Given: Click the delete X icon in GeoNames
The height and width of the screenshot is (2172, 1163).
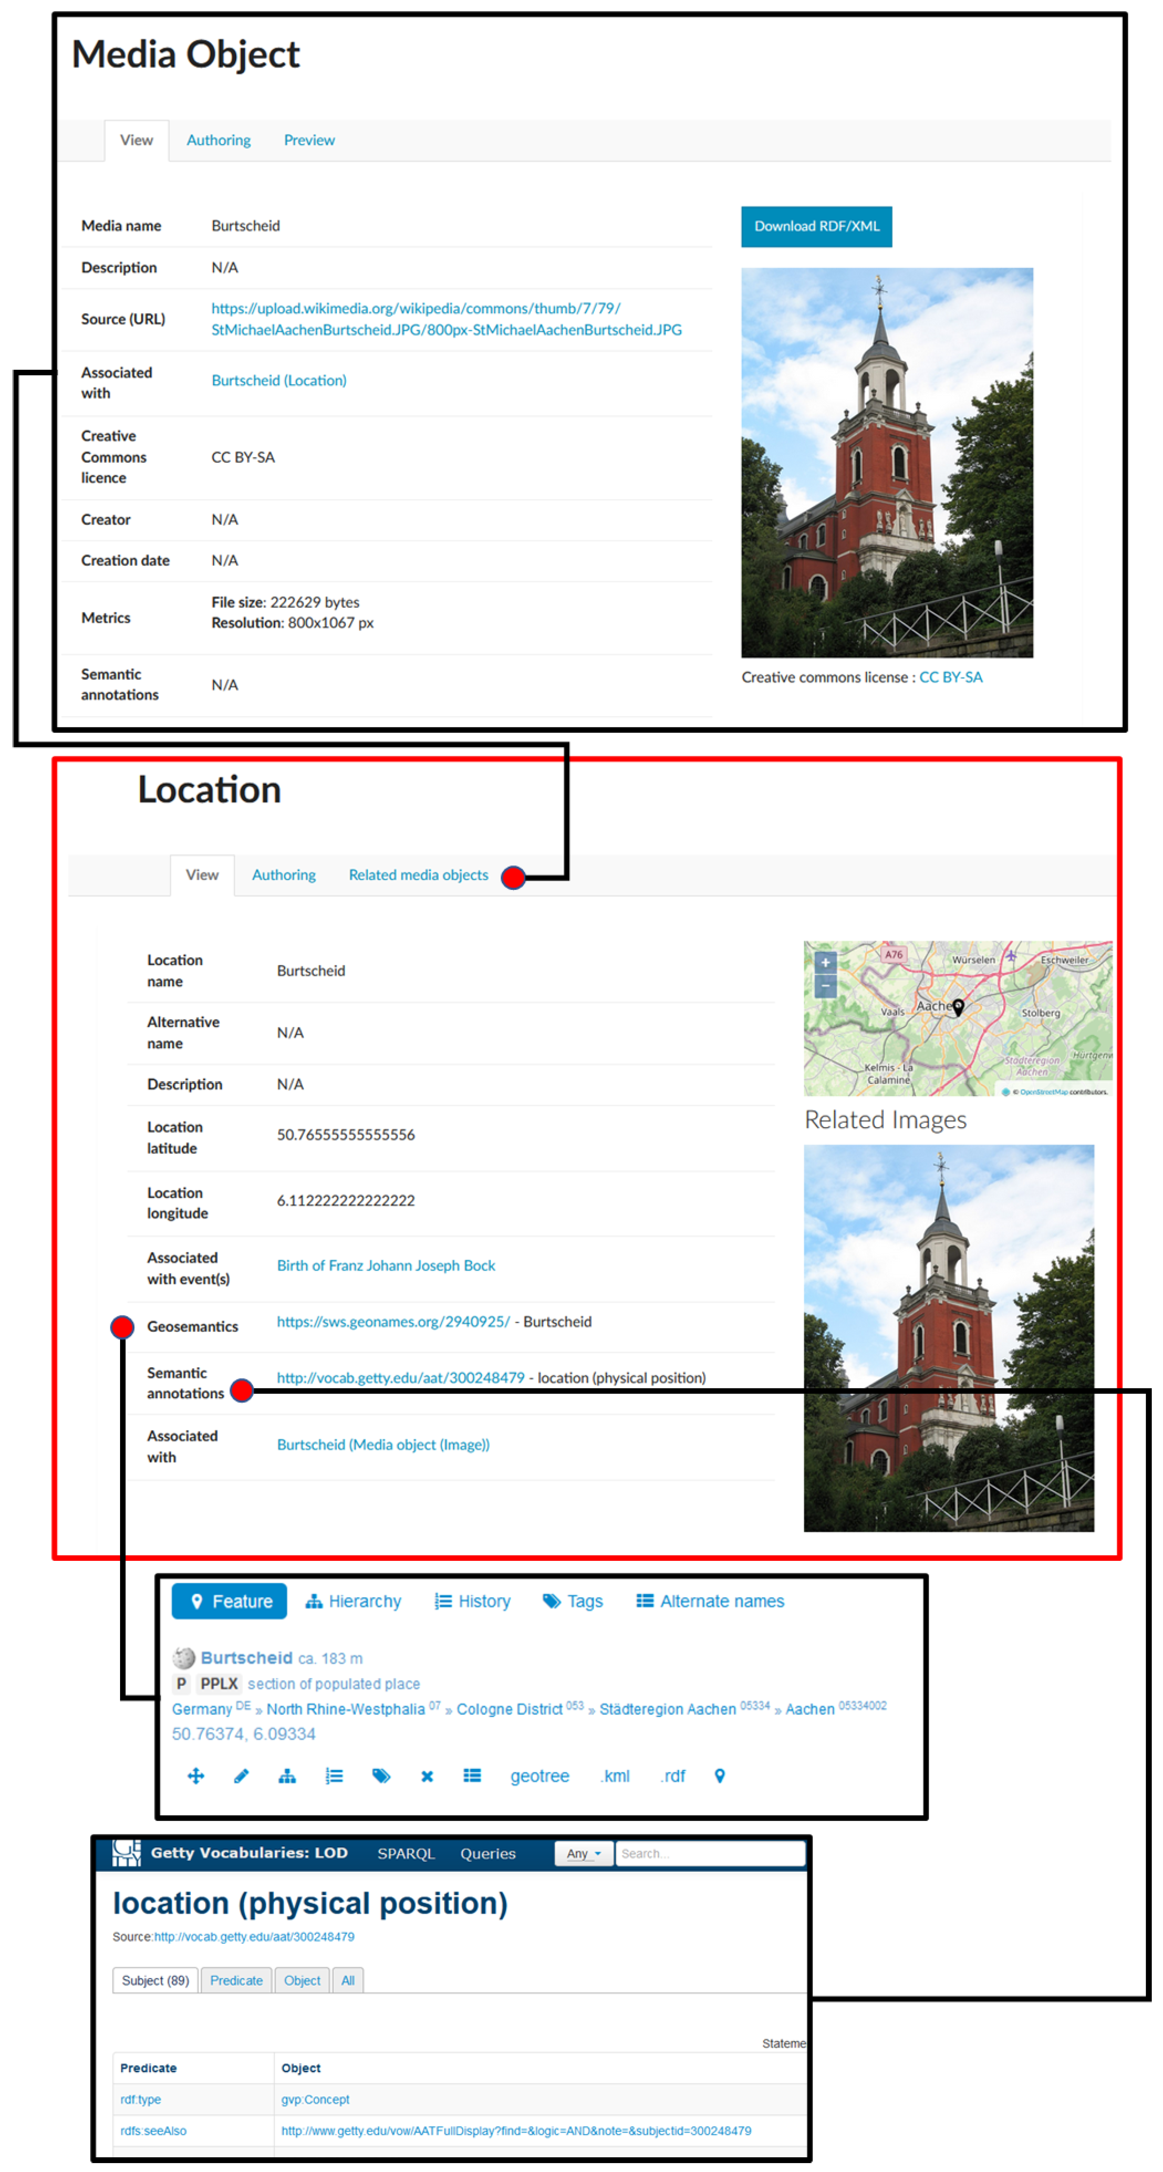Looking at the screenshot, I should click(427, 1776).
